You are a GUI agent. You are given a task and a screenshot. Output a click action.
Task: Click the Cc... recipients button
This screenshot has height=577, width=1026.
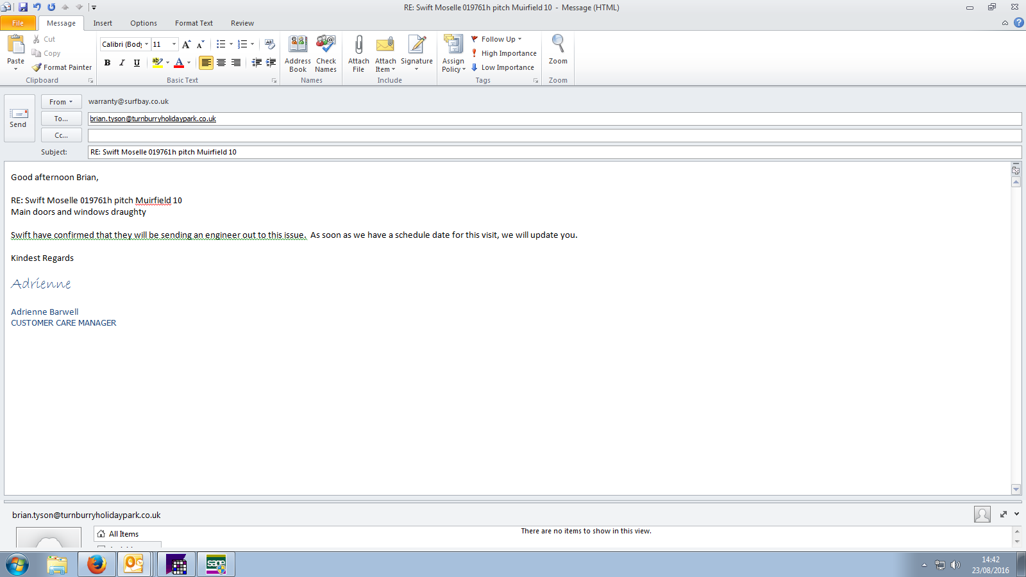pyautogui.click(x=62, y=135)
